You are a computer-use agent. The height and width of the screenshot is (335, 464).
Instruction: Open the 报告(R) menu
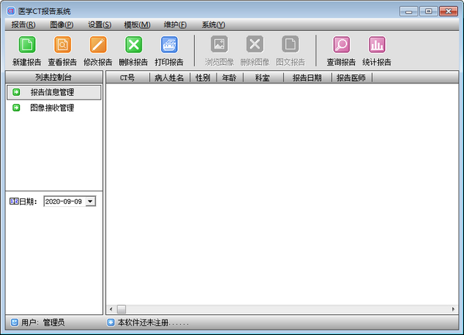pos(23,25)
